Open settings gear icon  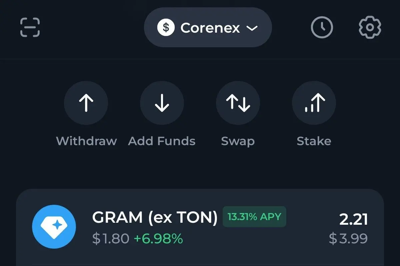pyautogui.click(x=370, y=27)
